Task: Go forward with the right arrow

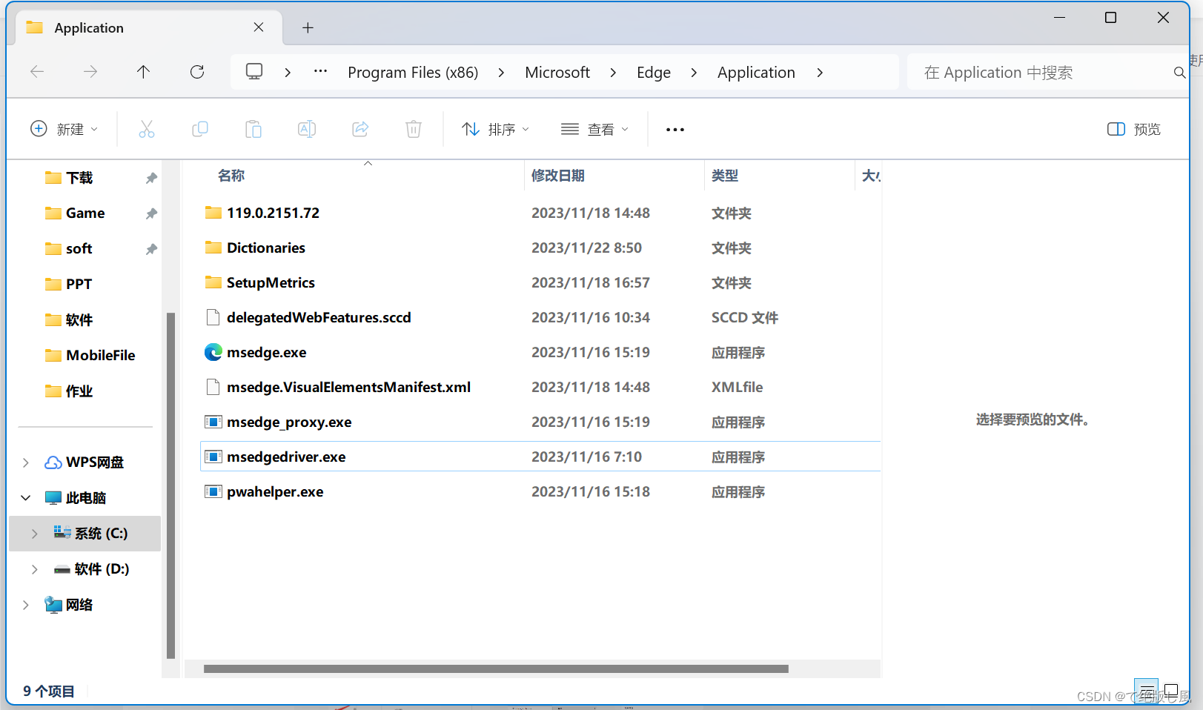Action: [90, 72]
